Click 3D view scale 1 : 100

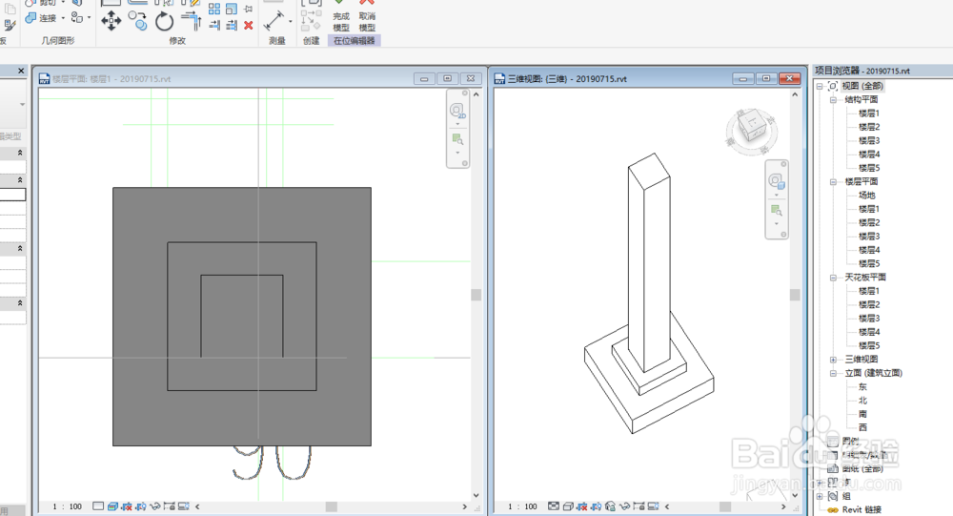(522, 506)
